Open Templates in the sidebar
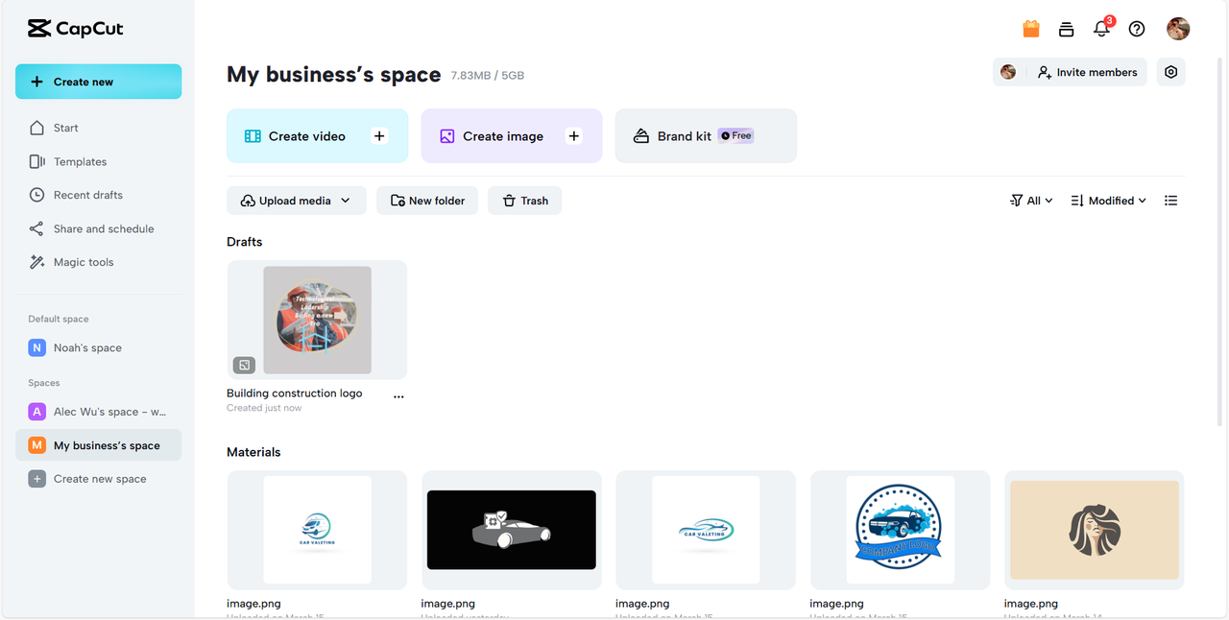This screenshot has width=1229, height=620. click(98, 161)
